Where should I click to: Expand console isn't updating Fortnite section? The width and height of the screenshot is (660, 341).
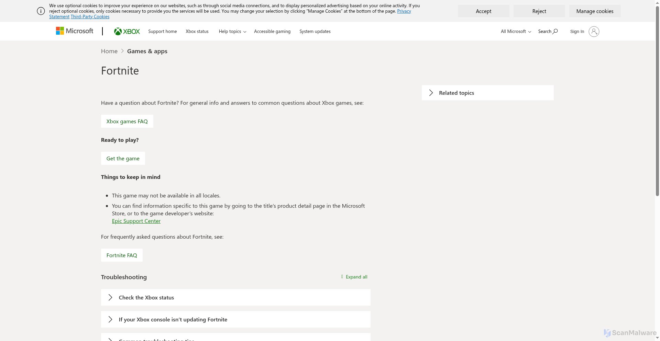point(235,319)
